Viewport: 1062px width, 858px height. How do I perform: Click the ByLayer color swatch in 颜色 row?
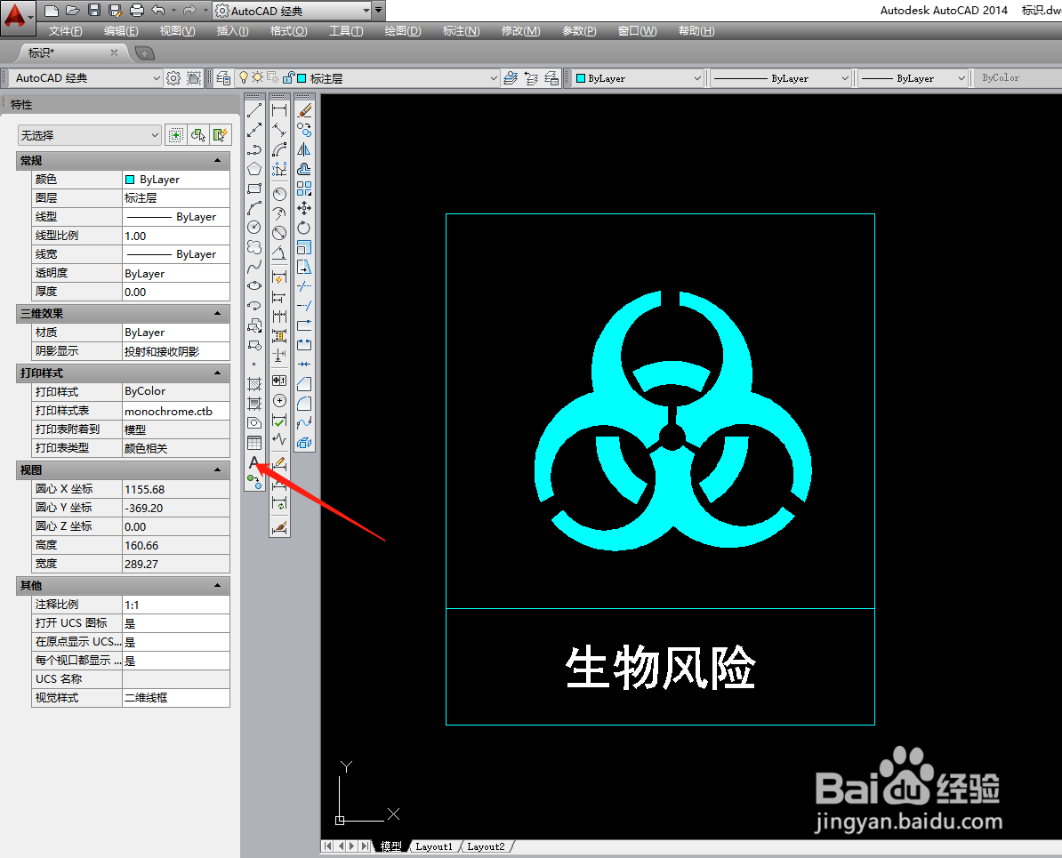coord(129,180)
